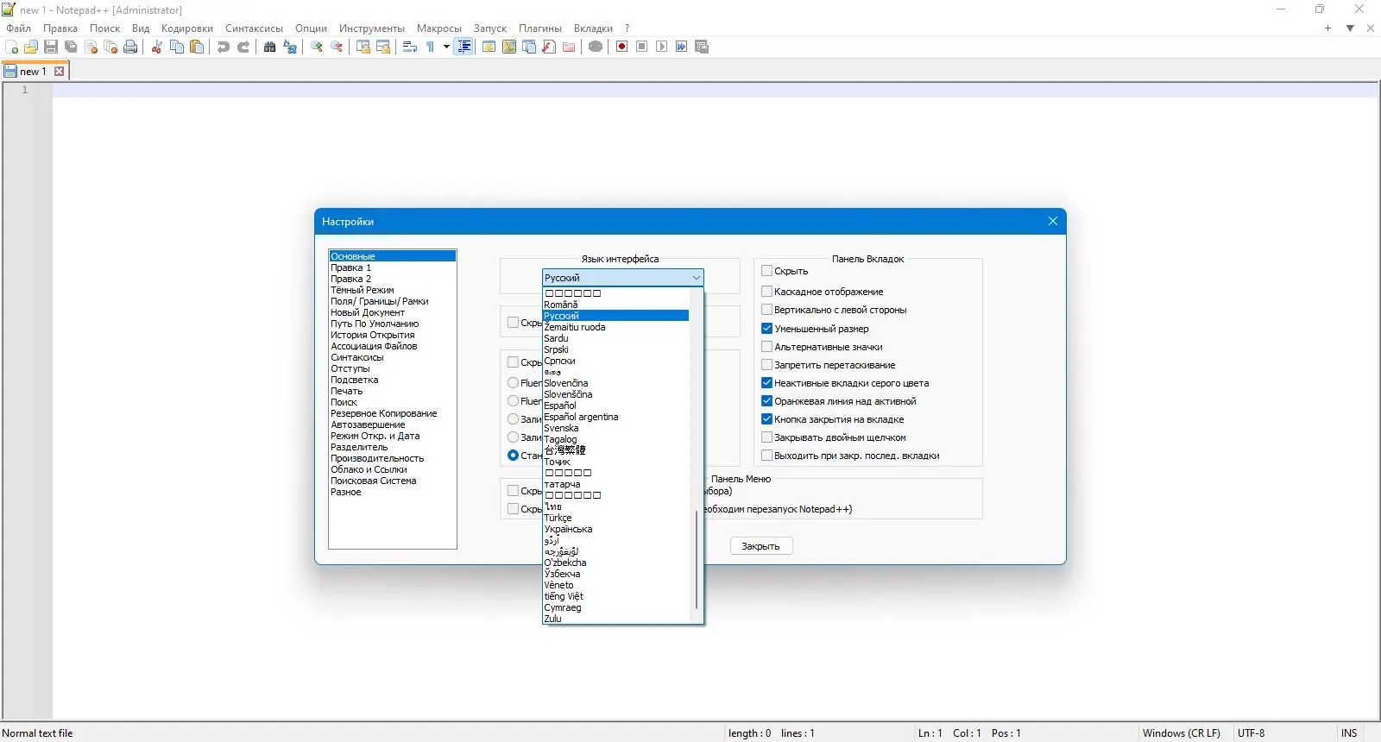This screenshot has height=742, width=1381.
Task: Click the Undo arrow icon
Action: pyautogui.click(x=224, y=47)
